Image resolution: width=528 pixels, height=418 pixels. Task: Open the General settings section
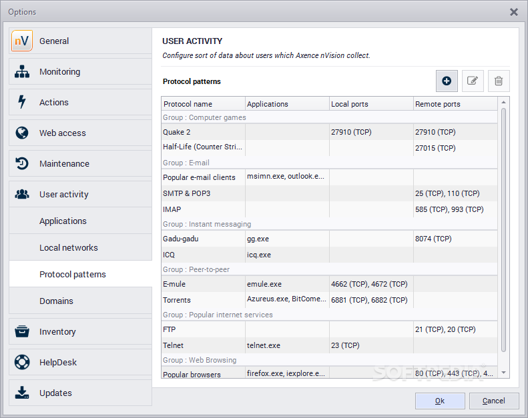[x=81, y=41]
